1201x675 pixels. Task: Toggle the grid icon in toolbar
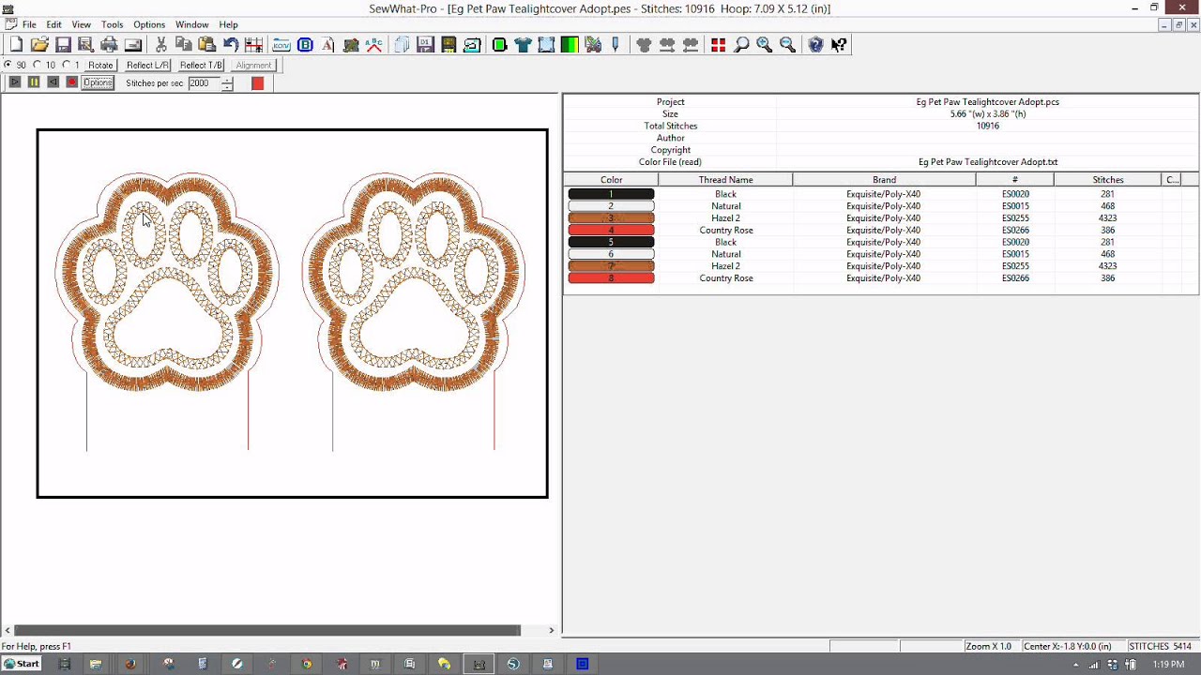(253, 44)
